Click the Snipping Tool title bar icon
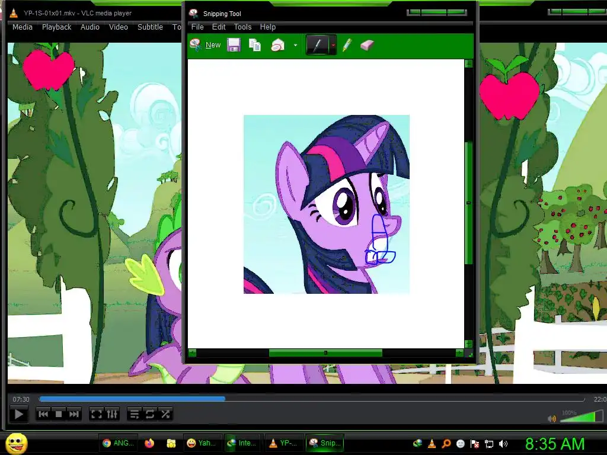The height and width of the screenshot is (455, 607). [193, 14]
